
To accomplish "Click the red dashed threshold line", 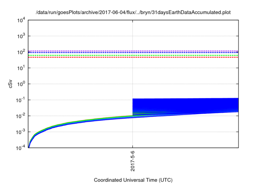I will click(x=133, y=57).
